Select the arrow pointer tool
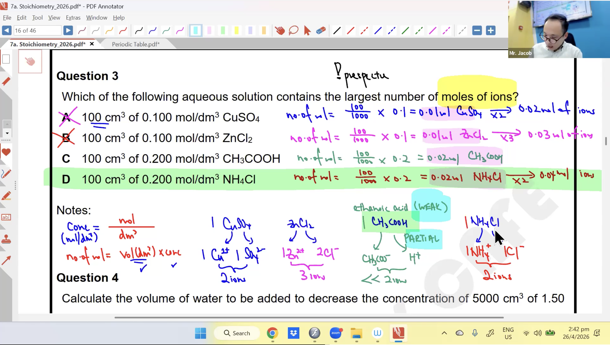 pos(307,31)
